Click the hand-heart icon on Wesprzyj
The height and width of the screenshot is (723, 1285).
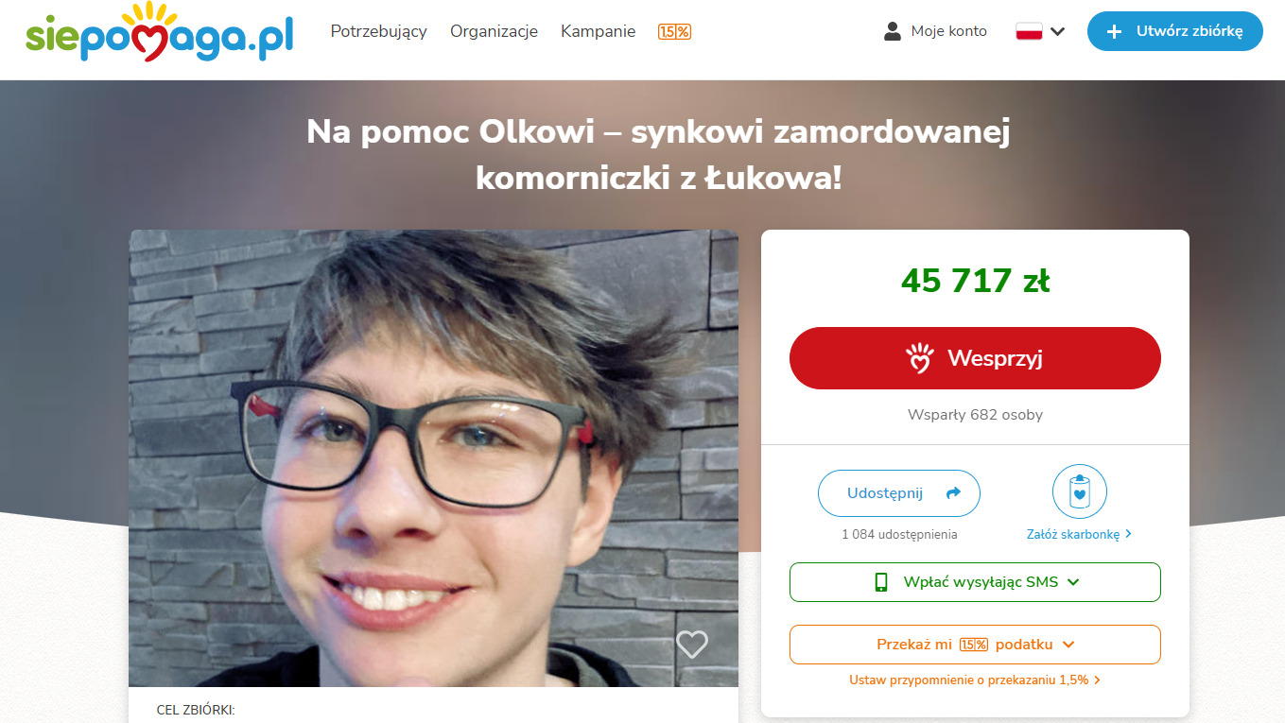coord(919,358)
